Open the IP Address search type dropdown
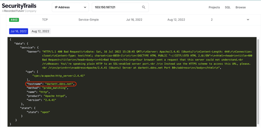261x128 pixels. [70, 7]
